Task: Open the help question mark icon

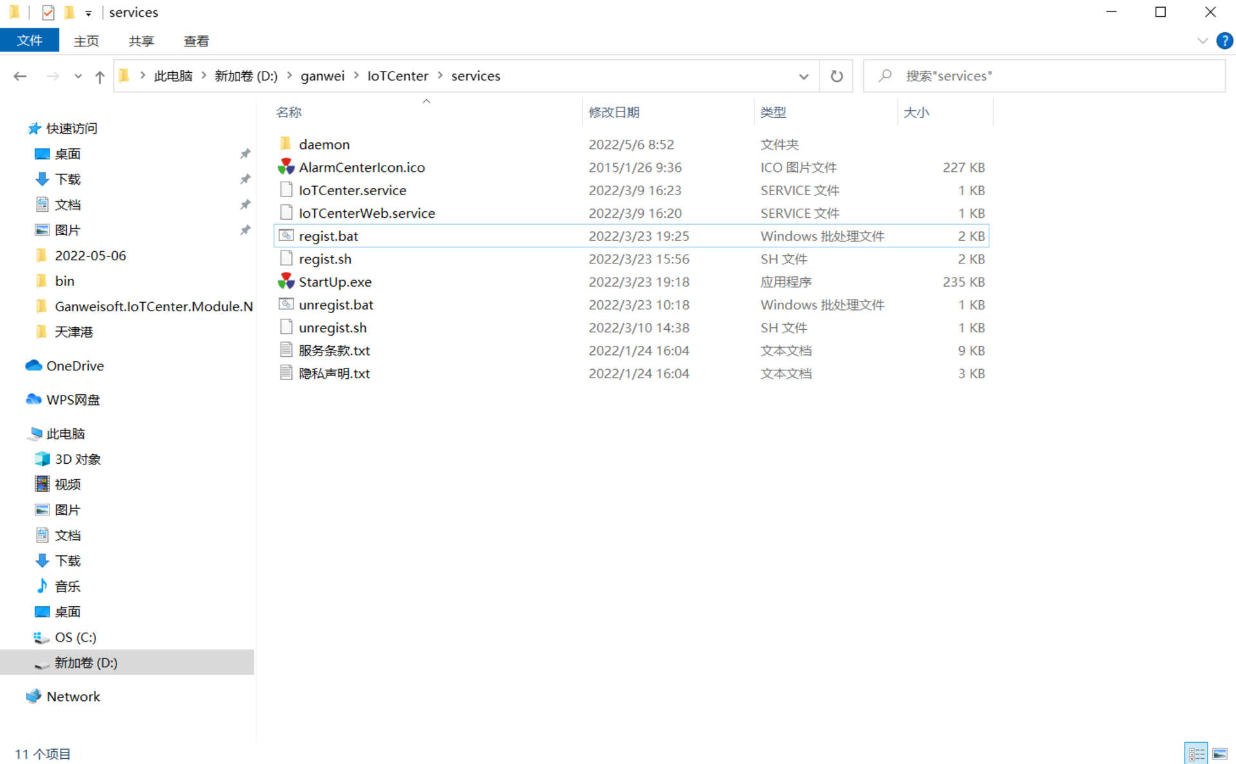Action: 1224,41
